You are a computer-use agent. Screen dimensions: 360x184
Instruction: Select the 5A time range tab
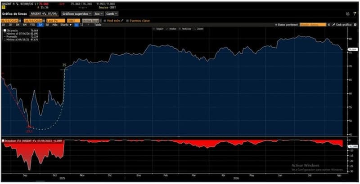[x=47, y=25]
